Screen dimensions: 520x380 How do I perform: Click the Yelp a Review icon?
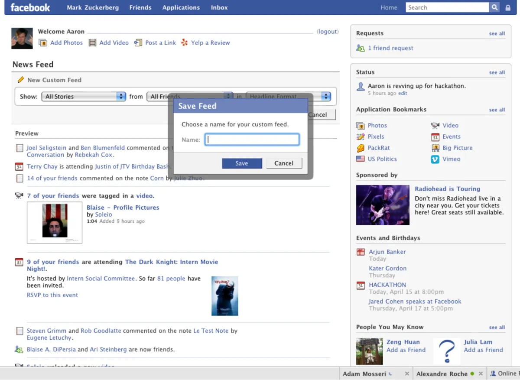click(x=185, y=42)
